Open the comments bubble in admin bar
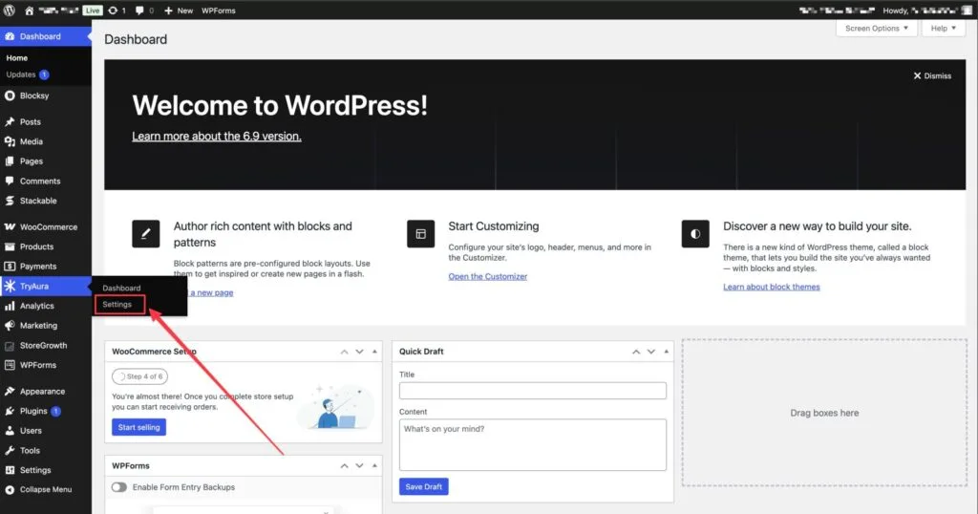 [x=139, y=10]
